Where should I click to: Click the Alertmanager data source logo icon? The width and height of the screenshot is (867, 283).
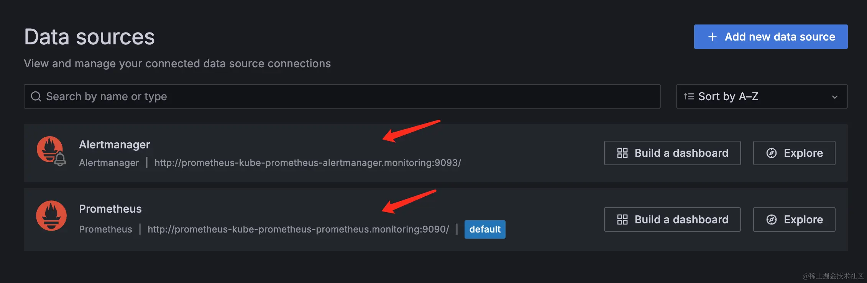tap(51, 151)
